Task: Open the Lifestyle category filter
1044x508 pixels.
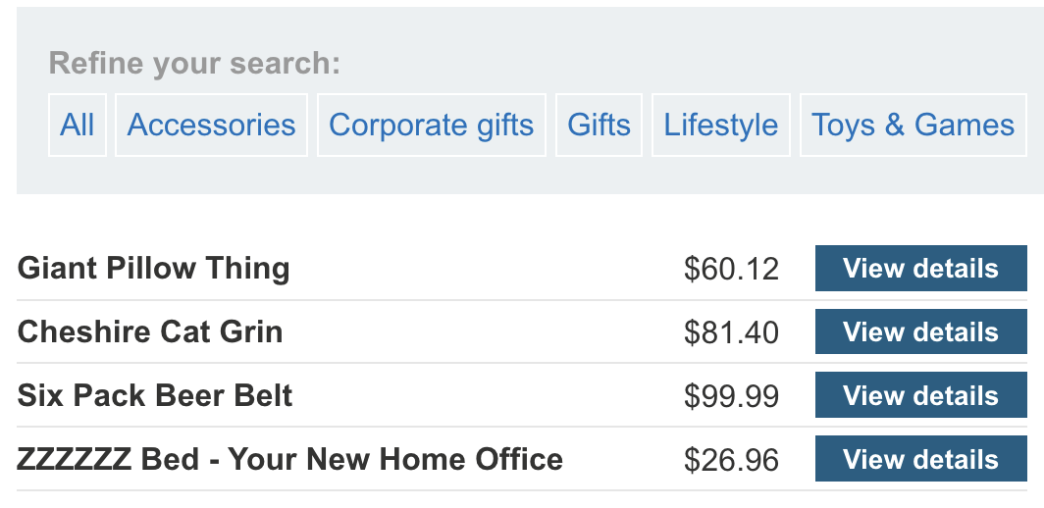Action: [720, 125]
